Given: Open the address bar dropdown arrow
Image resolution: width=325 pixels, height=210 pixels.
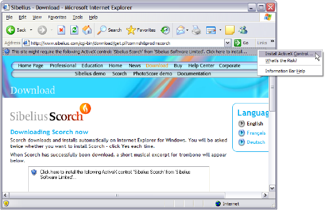Looking at the screenshot, I should point(228,43).
